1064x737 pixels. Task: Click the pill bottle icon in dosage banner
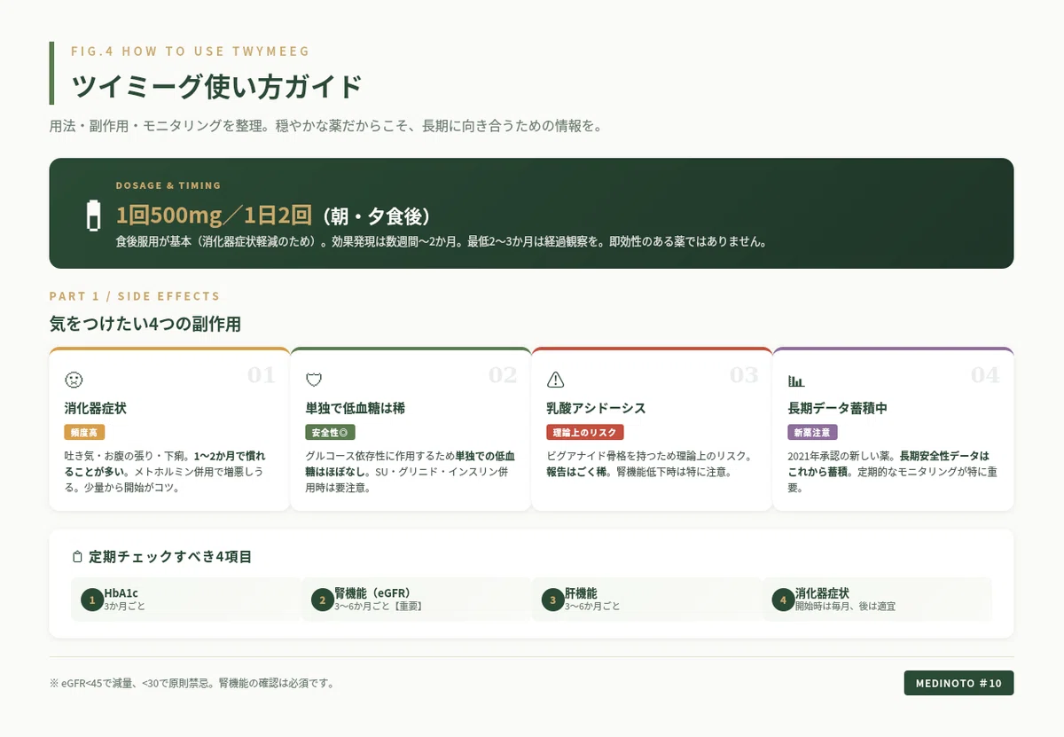point(92,216)
